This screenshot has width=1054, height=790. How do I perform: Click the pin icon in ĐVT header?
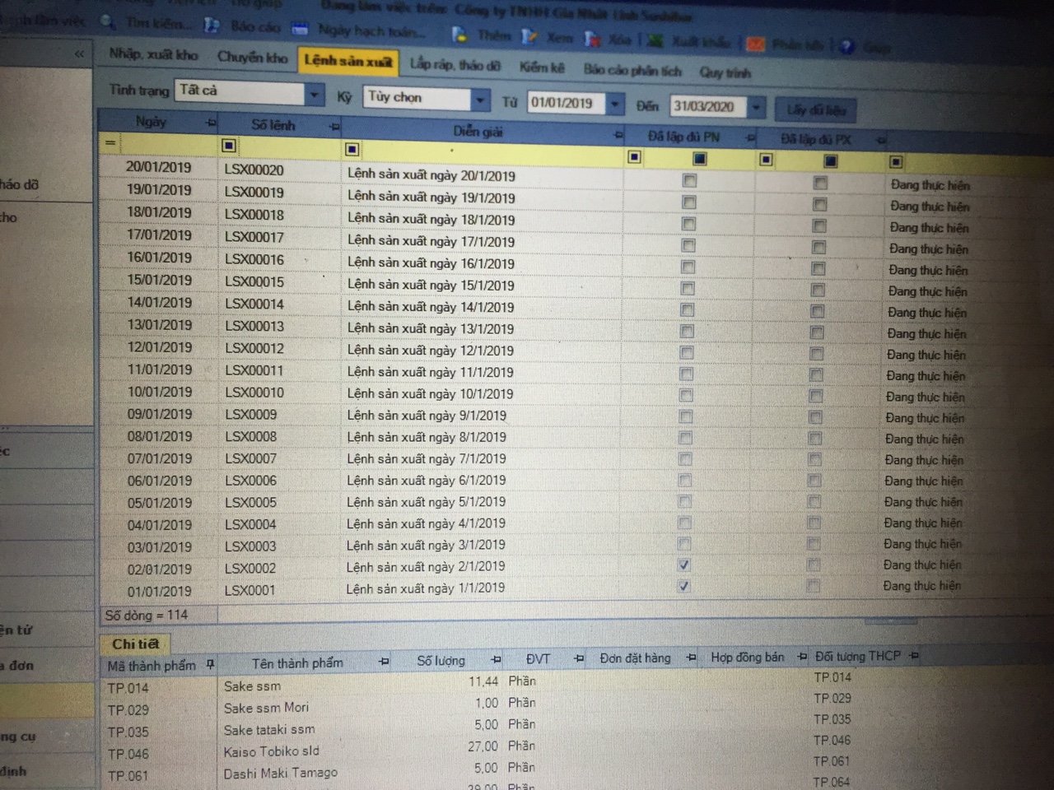point(579,658)
